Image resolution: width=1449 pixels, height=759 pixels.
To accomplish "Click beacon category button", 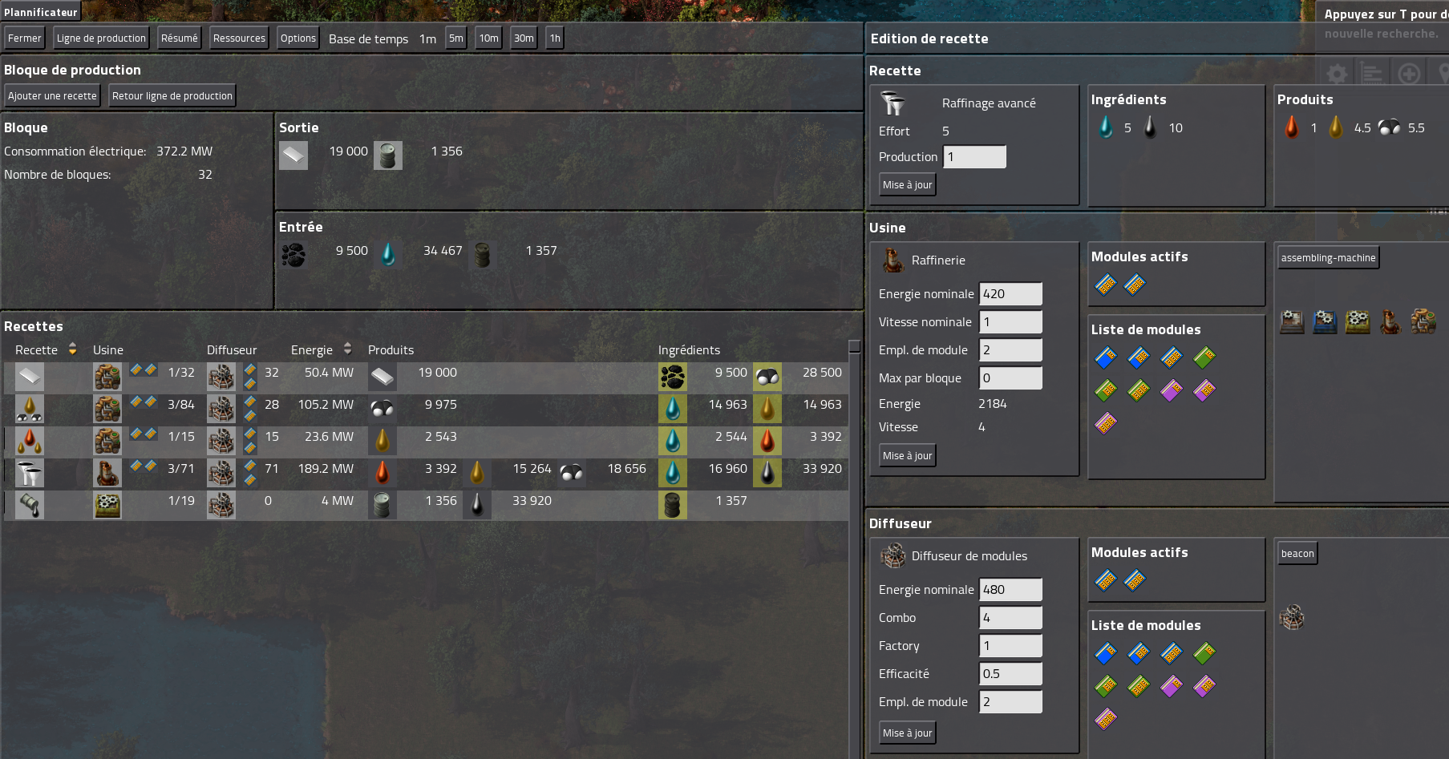I will (1297, 553).
